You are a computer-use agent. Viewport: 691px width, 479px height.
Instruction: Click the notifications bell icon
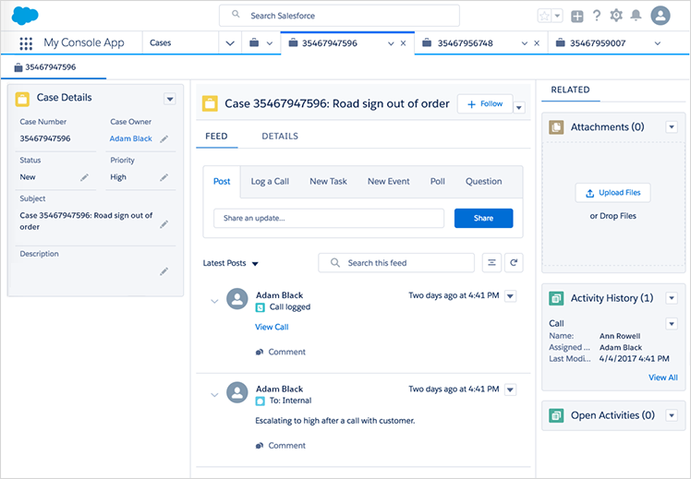tap(636, 16)
